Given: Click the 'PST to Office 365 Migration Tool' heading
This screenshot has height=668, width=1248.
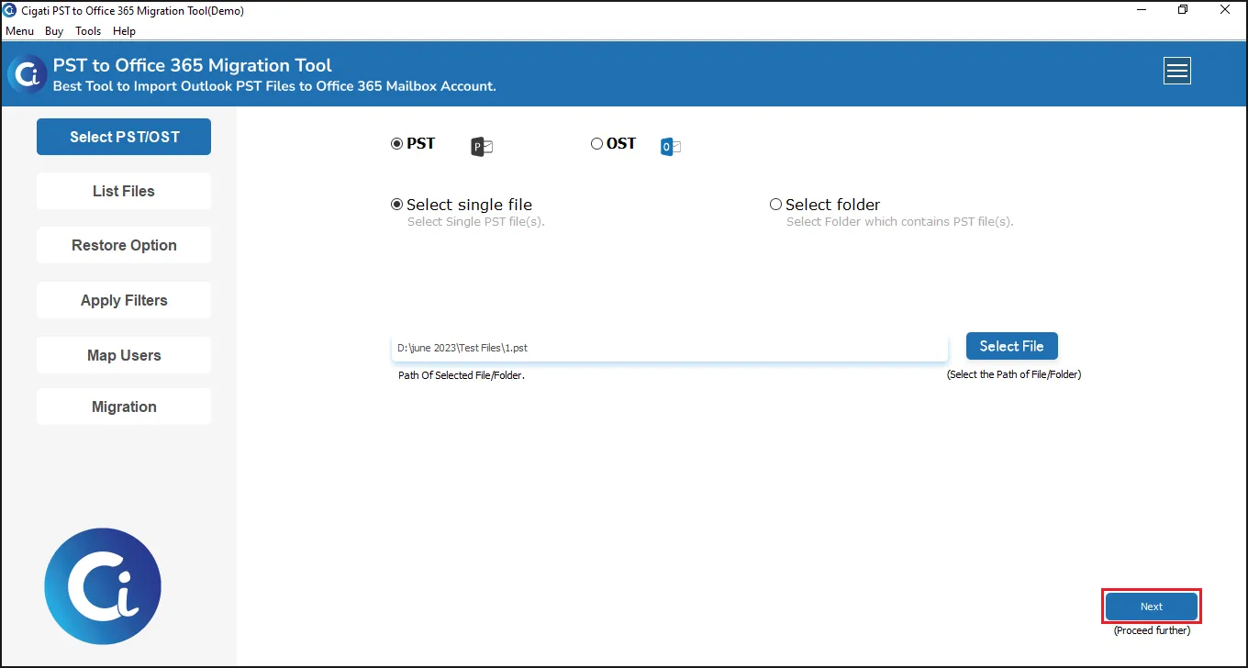Looking at the screenshot, I should (x=193, y=65).
